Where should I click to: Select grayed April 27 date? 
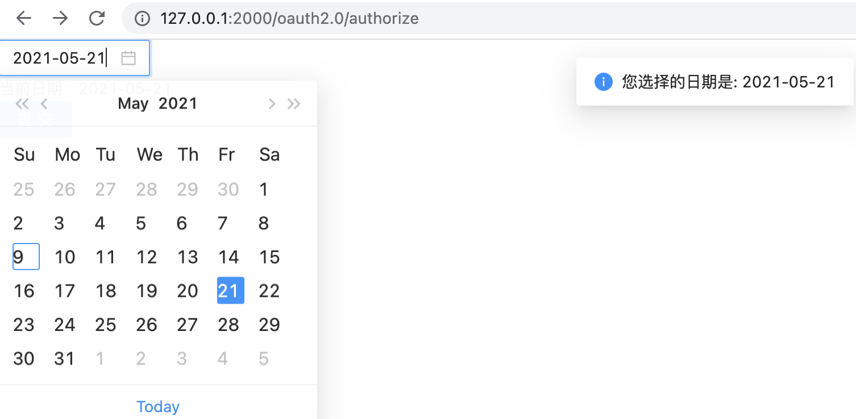coord(106,190)
